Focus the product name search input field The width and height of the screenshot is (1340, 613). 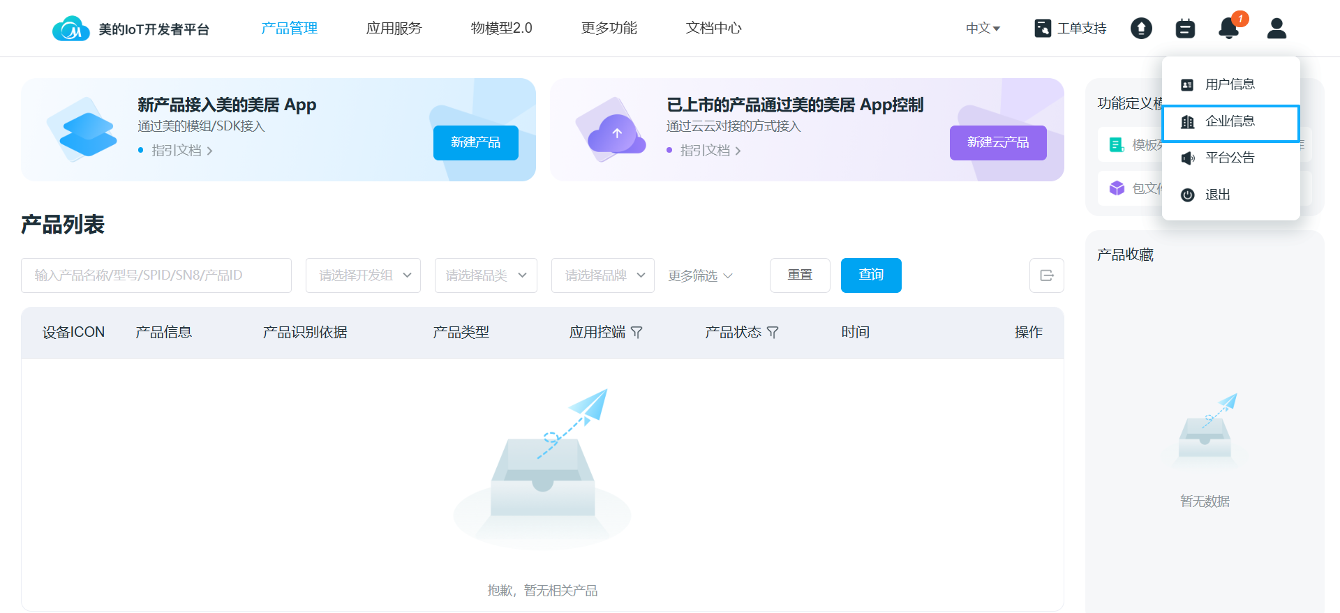[156, 275]
